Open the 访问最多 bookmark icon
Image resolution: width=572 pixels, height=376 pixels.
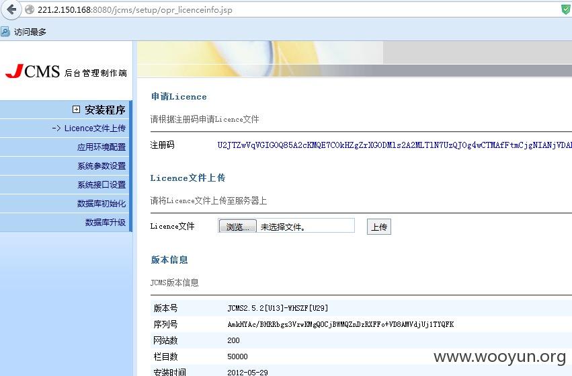5,32
